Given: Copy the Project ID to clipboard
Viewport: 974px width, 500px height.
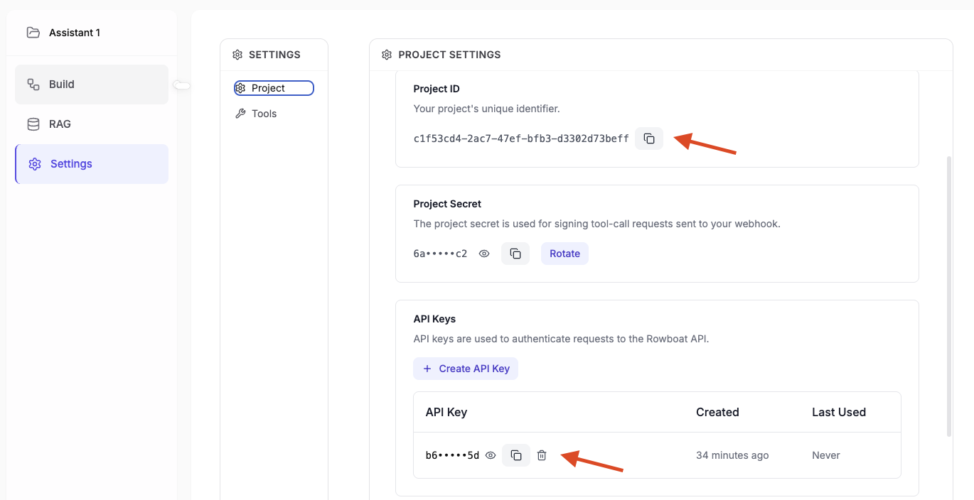Looking at the screenshot, I should tap(649, 138).
